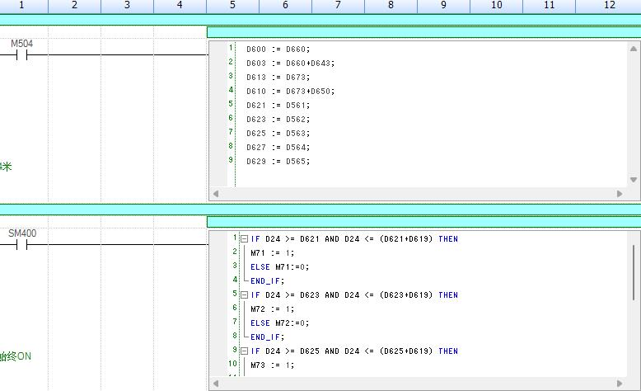This screenshot has width=641, height=391.
Task: Click column header 1
Action: pos(22,6)
